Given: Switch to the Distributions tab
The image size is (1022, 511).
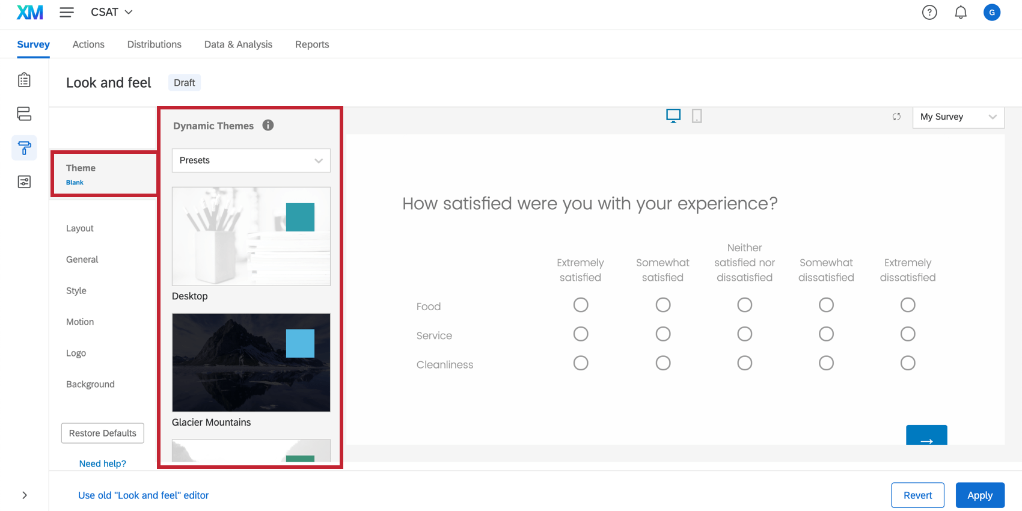Looking at the screenshot, I should [154, 44].
